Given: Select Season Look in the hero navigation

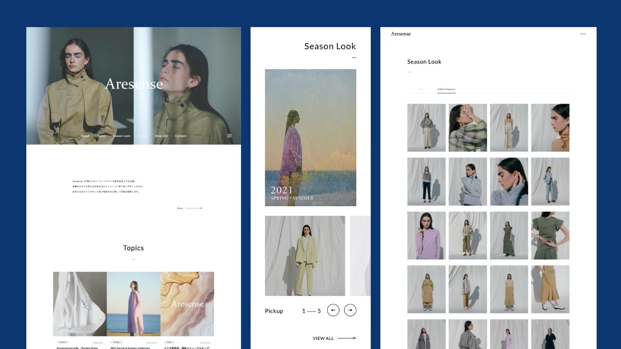Looking at the screenshot, I should click(122, 136).
